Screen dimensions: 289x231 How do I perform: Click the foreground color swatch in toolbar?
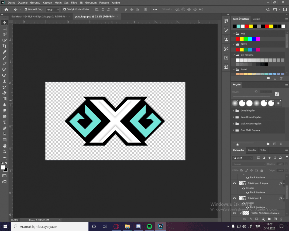3,167
